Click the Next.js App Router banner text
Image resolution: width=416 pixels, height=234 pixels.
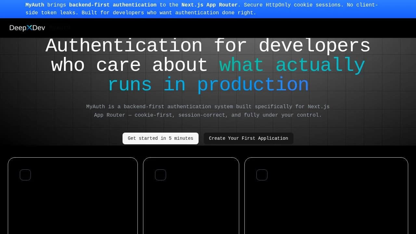pos(209,5)
